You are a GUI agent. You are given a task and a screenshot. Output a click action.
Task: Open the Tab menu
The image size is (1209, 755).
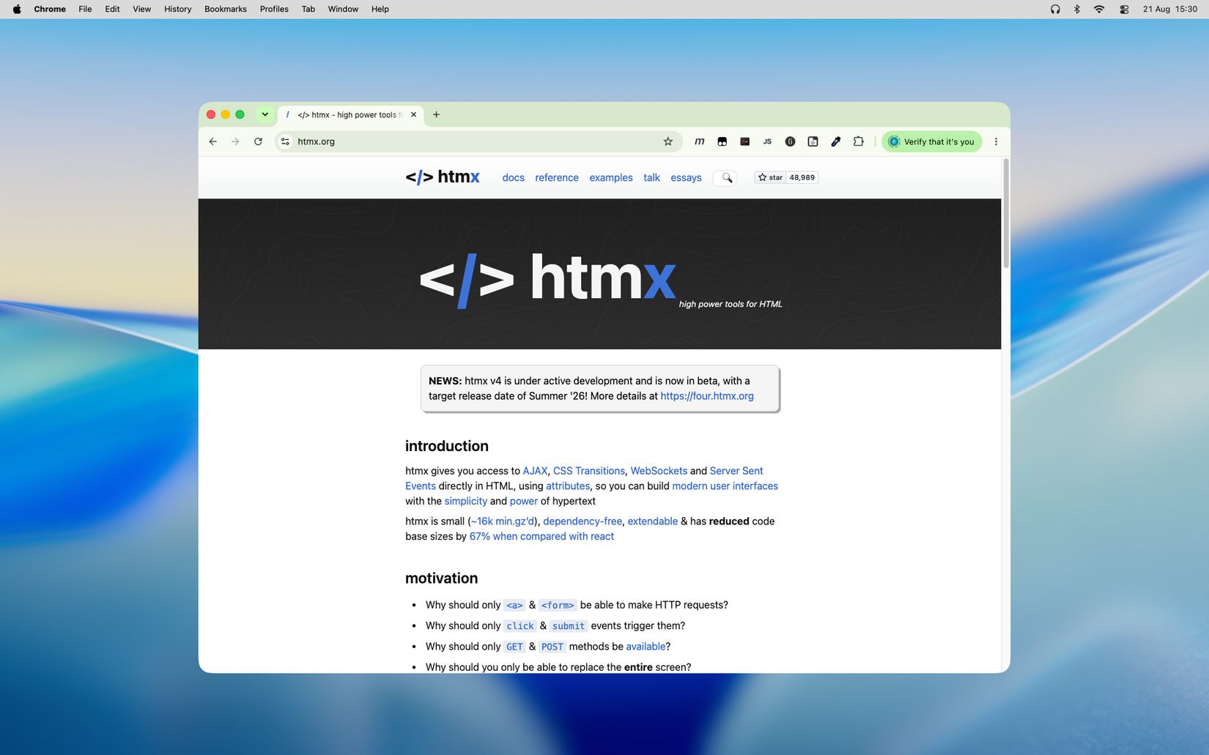308,9
